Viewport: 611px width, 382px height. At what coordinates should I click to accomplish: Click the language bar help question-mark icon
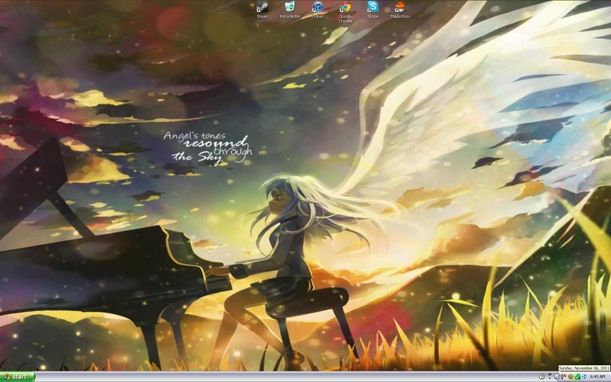pos(542,377)
